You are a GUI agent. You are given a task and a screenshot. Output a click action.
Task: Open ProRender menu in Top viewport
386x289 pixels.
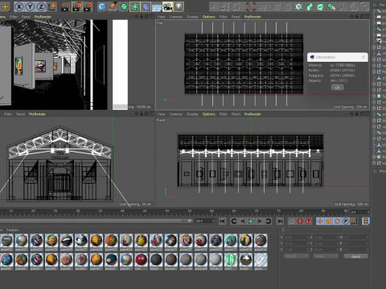click(253, 17)
